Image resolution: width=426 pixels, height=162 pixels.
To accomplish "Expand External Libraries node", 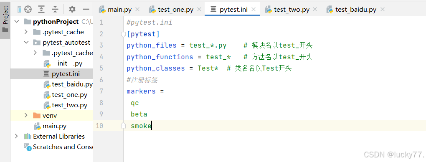I will (16, 136).
